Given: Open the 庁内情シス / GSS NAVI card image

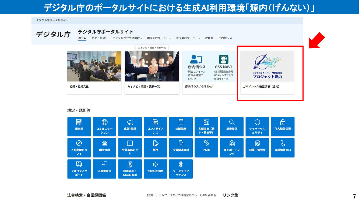Looking at the screenshot, I should point(210,66).
